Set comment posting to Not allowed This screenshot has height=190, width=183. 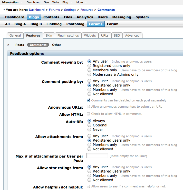coord(89,94)
